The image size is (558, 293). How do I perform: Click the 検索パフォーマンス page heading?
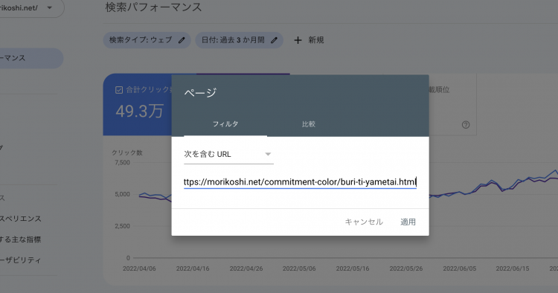point(154,7)
